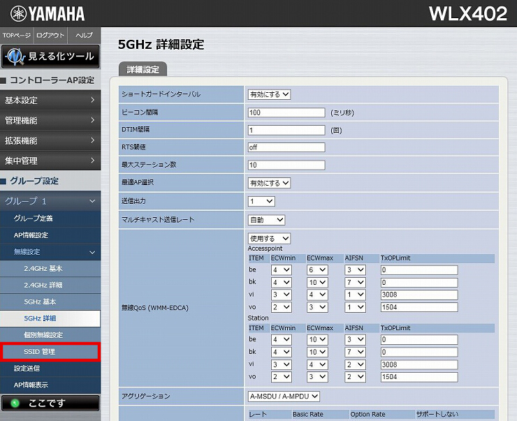Expand 基本設定 menu
Image resolution: width=517 pixels, height=421 pixels.
[50, 100]
